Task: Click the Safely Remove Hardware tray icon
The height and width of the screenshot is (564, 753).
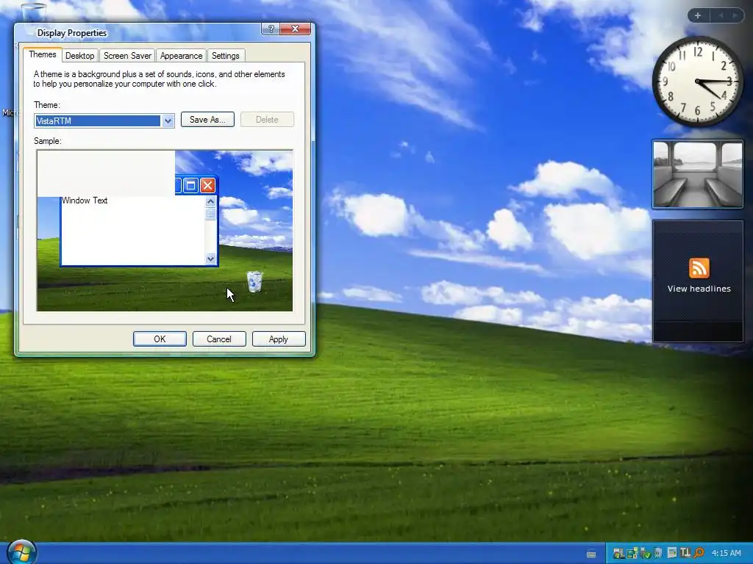Action: click(645, 553)
